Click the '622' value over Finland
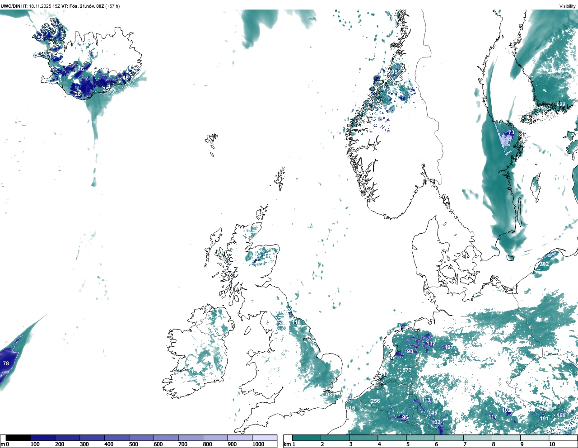Viewport: 578px width, 448px height. (561, 104)
